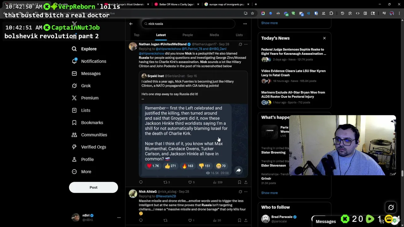Share Nathan Jugan's post
The width and height of the screenshot is (404, 227).
tap(246, 182)
